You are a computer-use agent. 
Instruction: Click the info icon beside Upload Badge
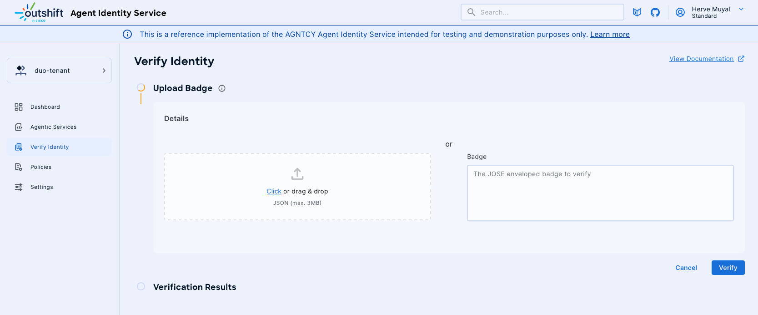pyautogui.click(x=222, y=88)
